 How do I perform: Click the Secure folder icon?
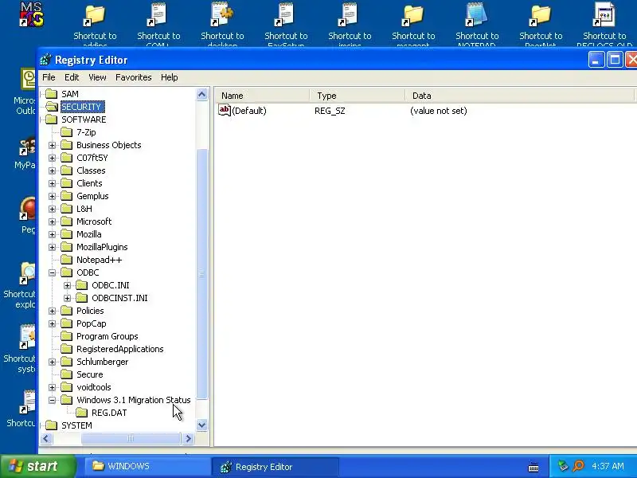click(x=67, y=374)
